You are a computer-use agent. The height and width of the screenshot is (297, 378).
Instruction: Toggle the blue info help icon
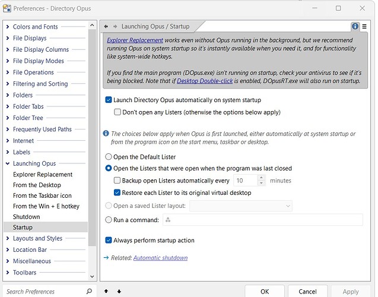point(355,27)
